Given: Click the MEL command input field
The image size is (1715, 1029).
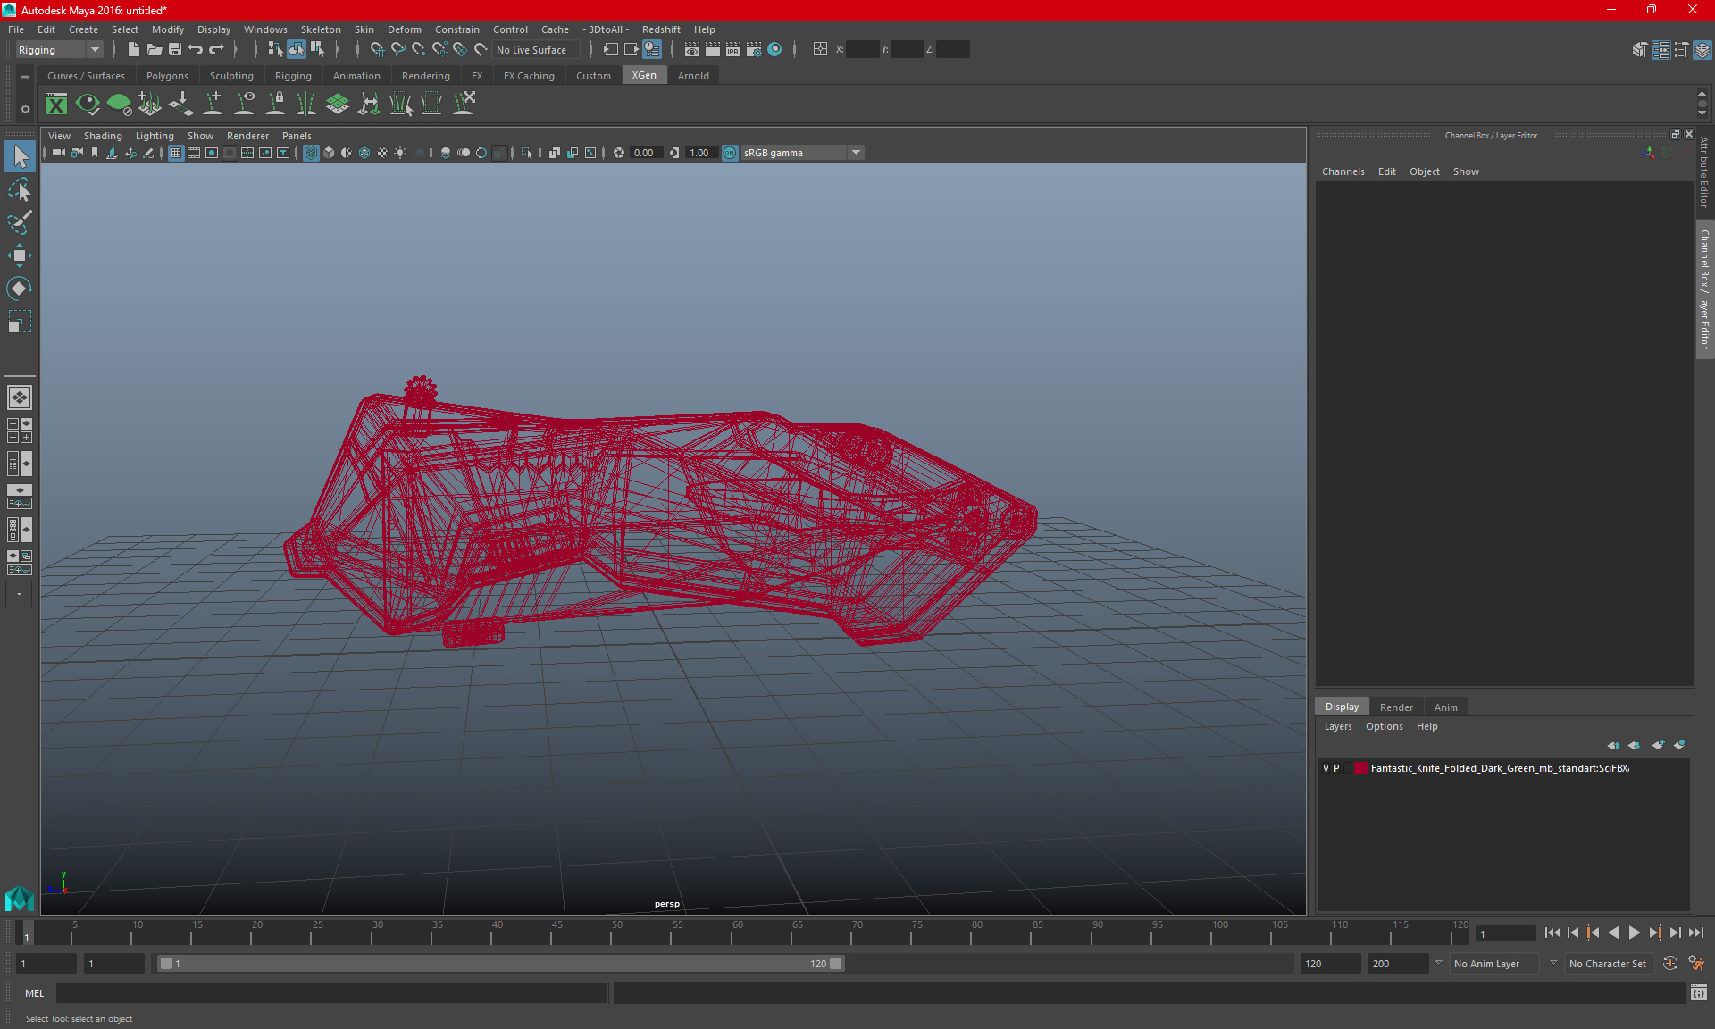Looking at the screenshot, I should pyautogui.click(x=331, y=993).
